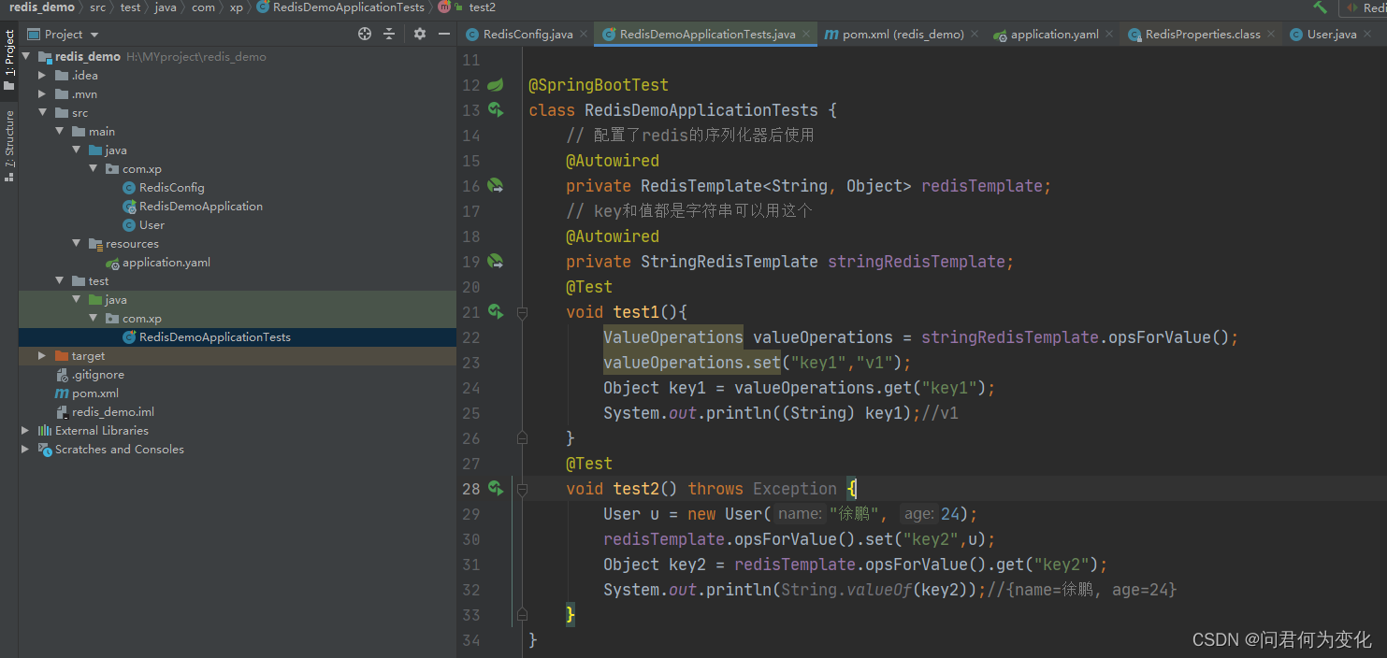Collapse the resources folder
The image size is (1387, 658).
pos(76,244)
